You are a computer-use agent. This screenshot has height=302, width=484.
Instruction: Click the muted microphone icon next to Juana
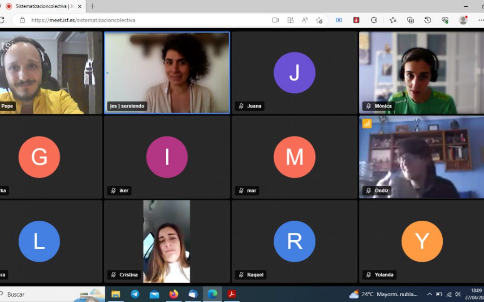pos(241,106)
